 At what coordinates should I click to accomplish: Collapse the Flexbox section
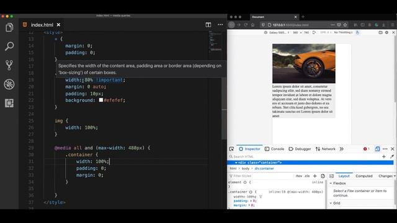coord(331,183)
